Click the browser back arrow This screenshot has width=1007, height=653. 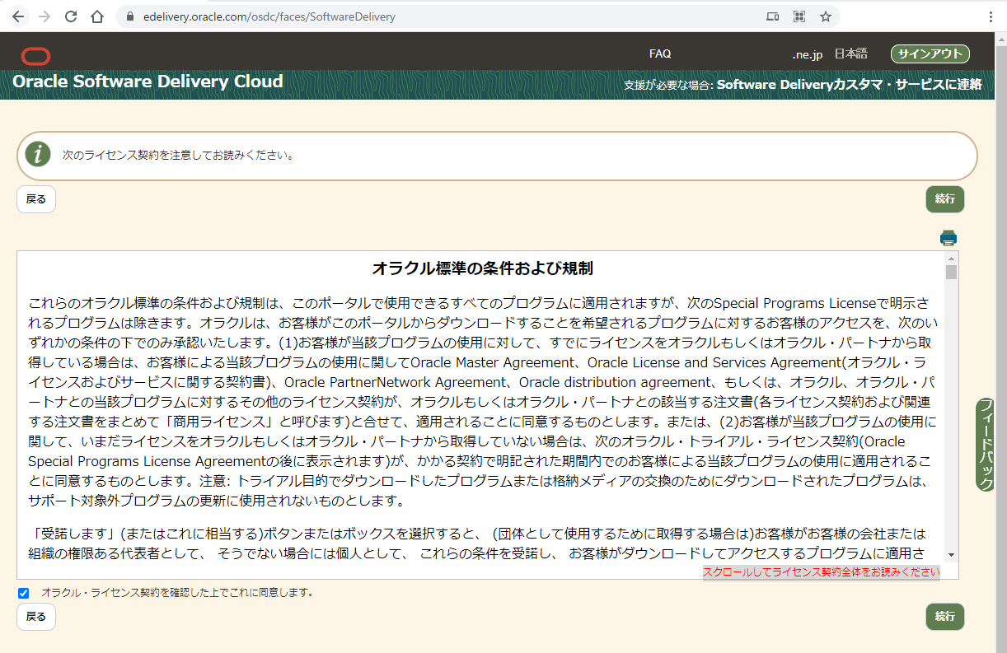click(x=18, y=16)
